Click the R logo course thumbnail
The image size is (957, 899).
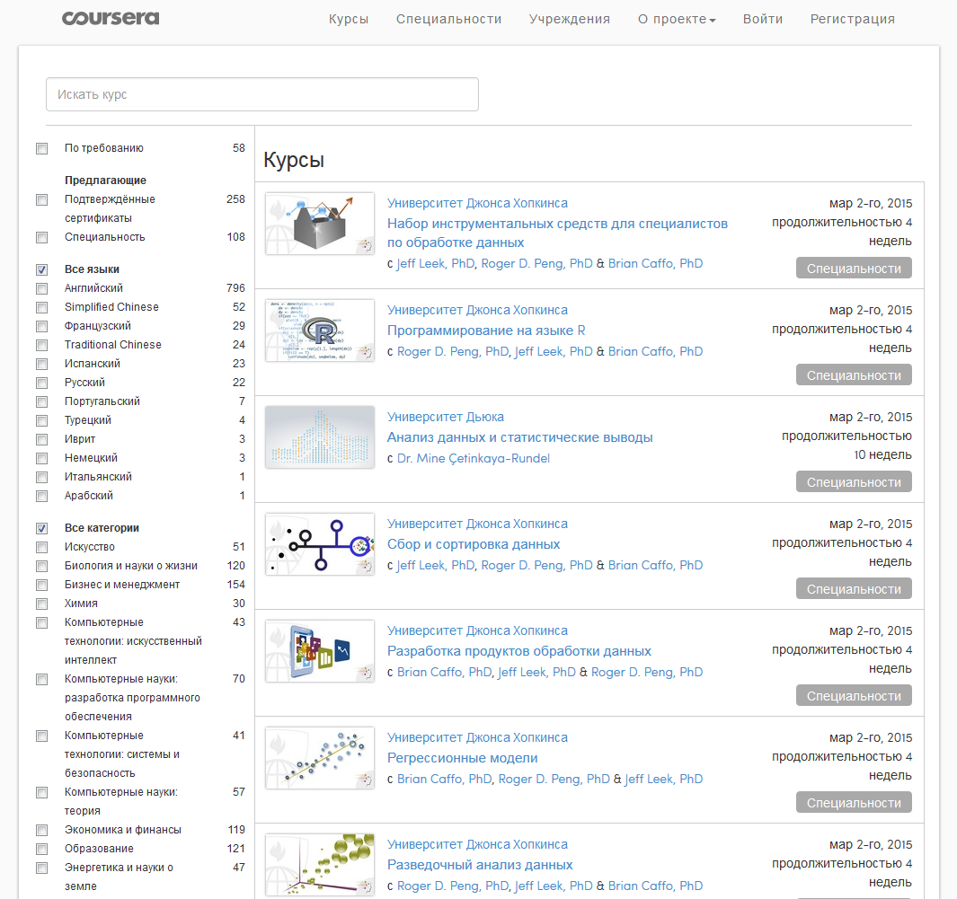pos(320,331)
